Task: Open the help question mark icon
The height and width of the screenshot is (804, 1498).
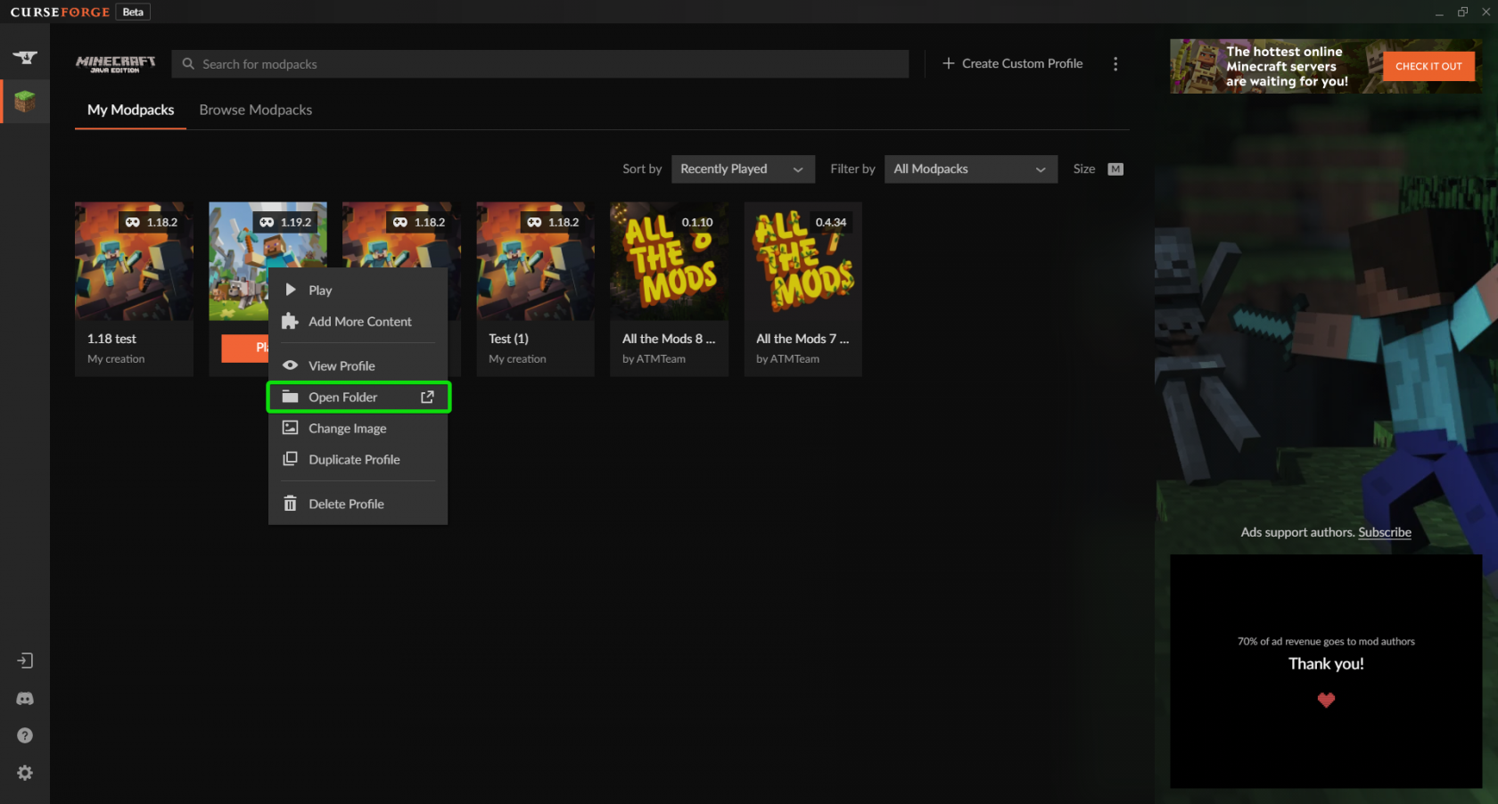Action: click(25, 735)
